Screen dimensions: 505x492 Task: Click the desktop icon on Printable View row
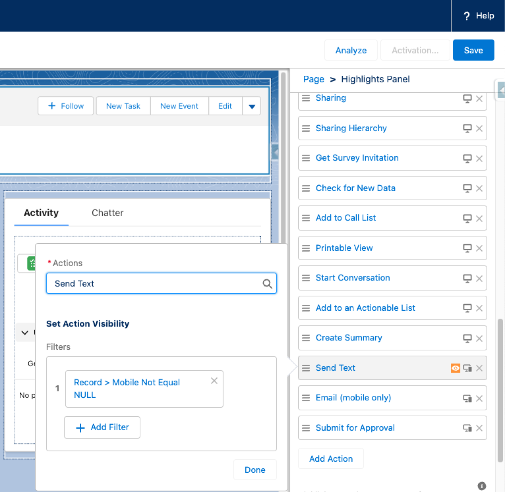[x=467, y=248]
